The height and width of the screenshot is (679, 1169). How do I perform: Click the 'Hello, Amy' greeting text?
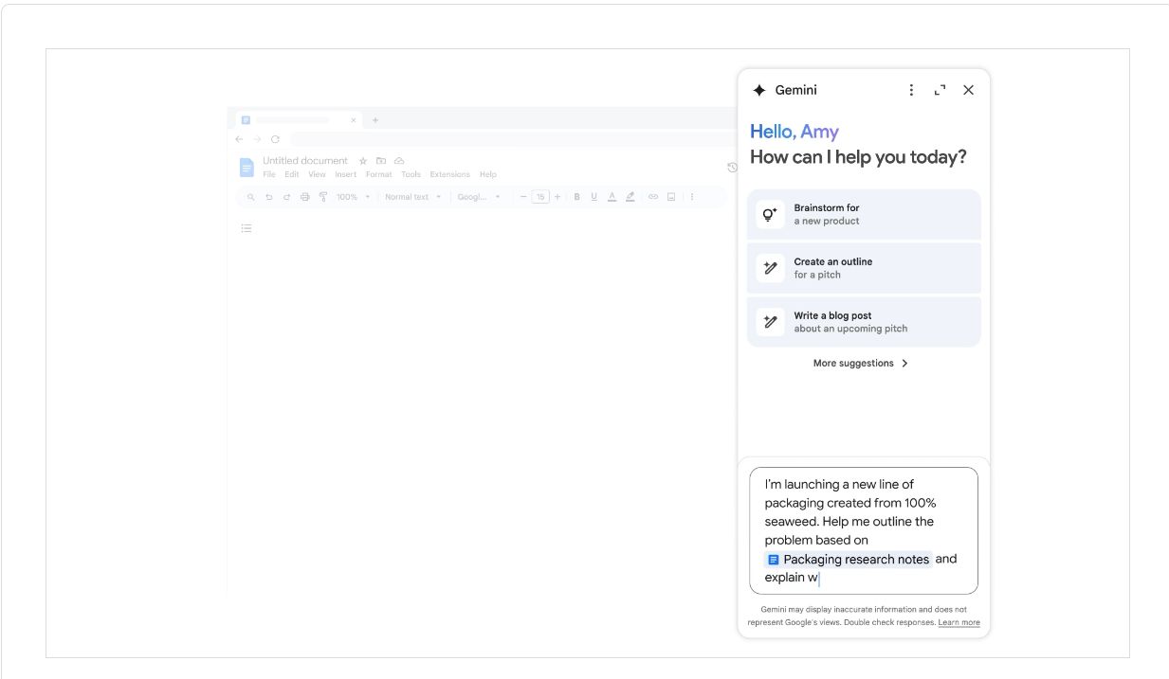[795, 132]
